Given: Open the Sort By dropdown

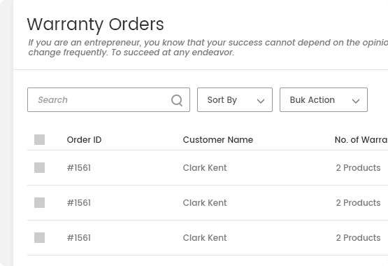Looking at the screenshot, I should tap(235, 99).
